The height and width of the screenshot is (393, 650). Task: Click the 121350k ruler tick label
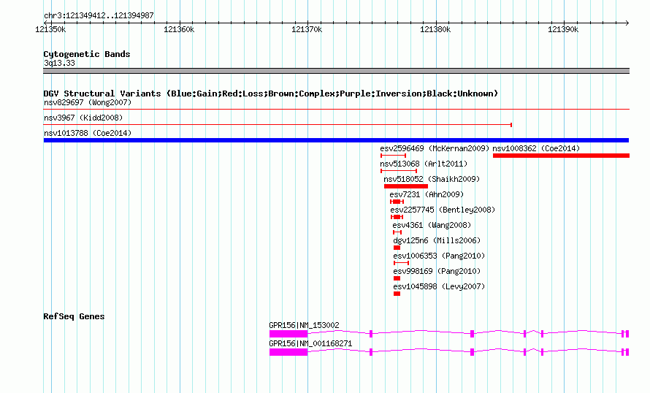click(50, 29)
